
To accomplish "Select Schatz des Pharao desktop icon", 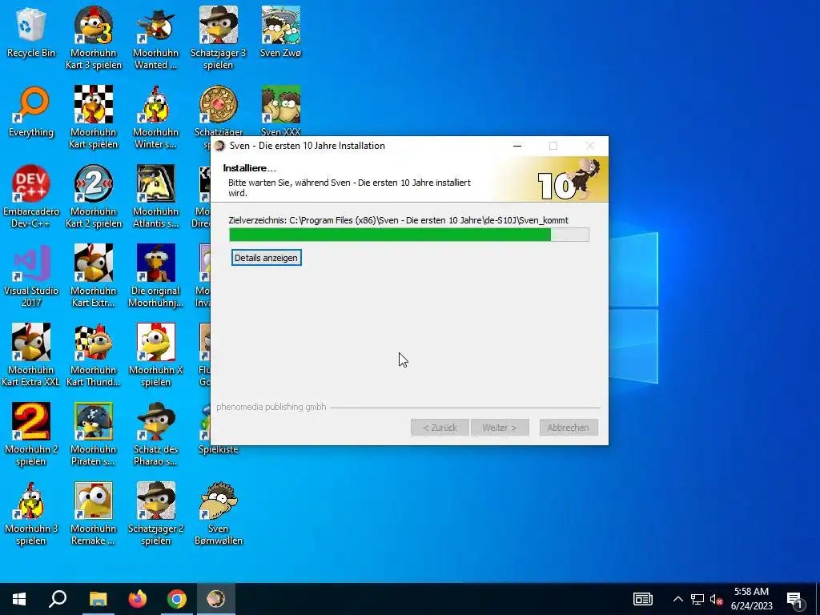I will point(156,435).
